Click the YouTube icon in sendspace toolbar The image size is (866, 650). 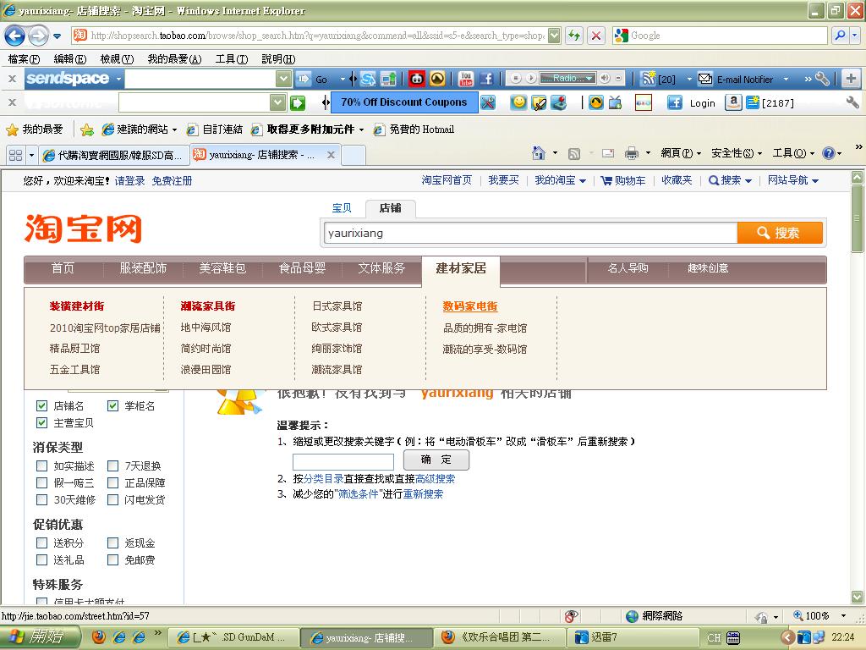click(466, 79)
